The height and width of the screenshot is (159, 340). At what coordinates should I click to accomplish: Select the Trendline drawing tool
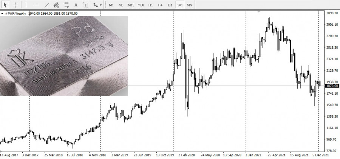[x=46, y=5]
